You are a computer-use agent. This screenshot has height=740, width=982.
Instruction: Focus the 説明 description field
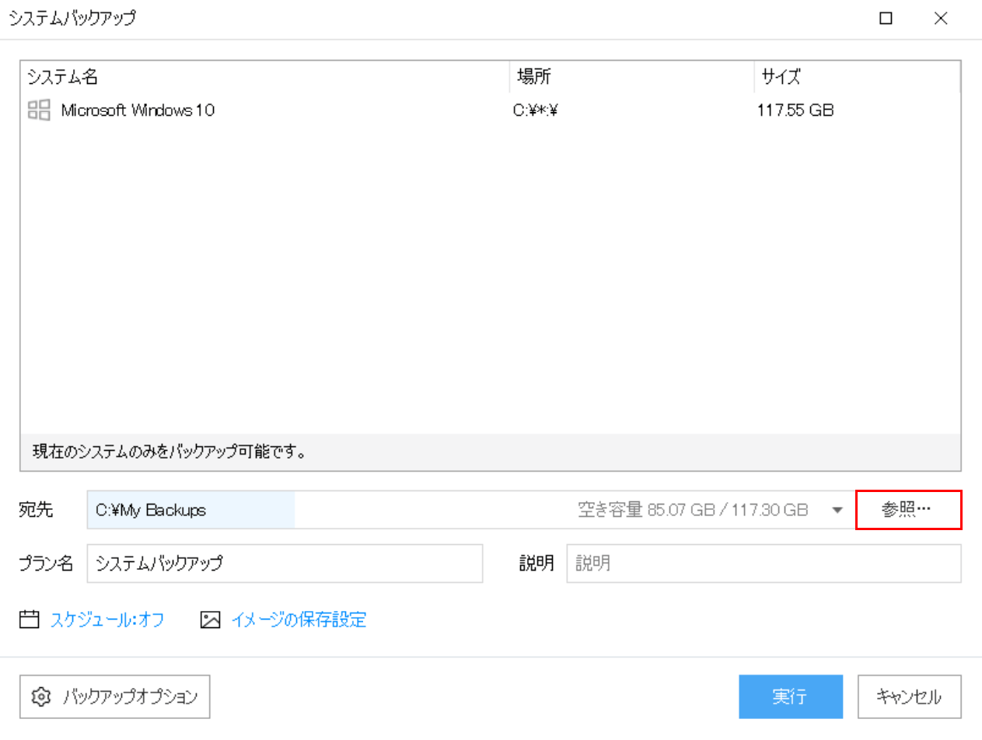(x=764, y=564)
